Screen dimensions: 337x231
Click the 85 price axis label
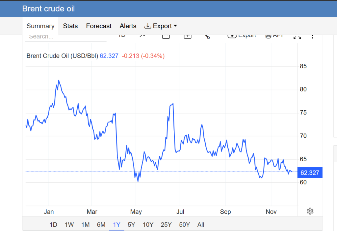303,66
